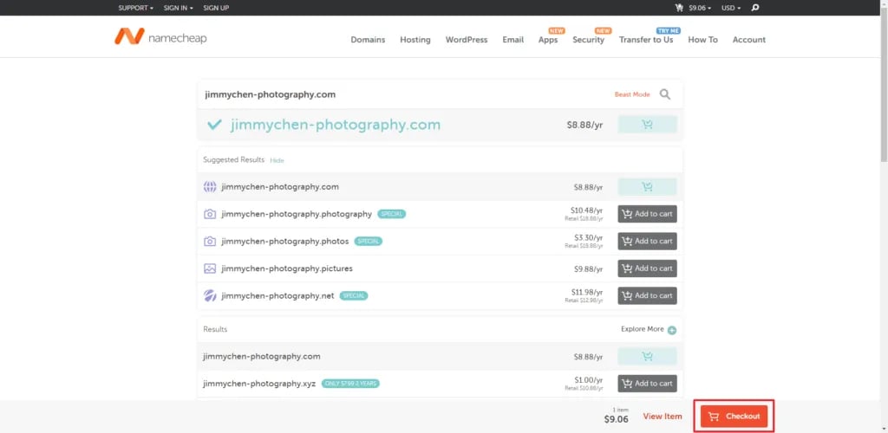
Task: Open the Hosting menu
Action: [x=415, y=40]
